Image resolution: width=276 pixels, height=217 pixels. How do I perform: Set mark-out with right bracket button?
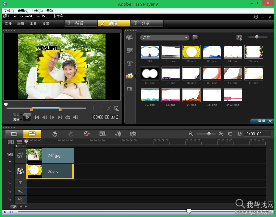[x=101, y=108]
